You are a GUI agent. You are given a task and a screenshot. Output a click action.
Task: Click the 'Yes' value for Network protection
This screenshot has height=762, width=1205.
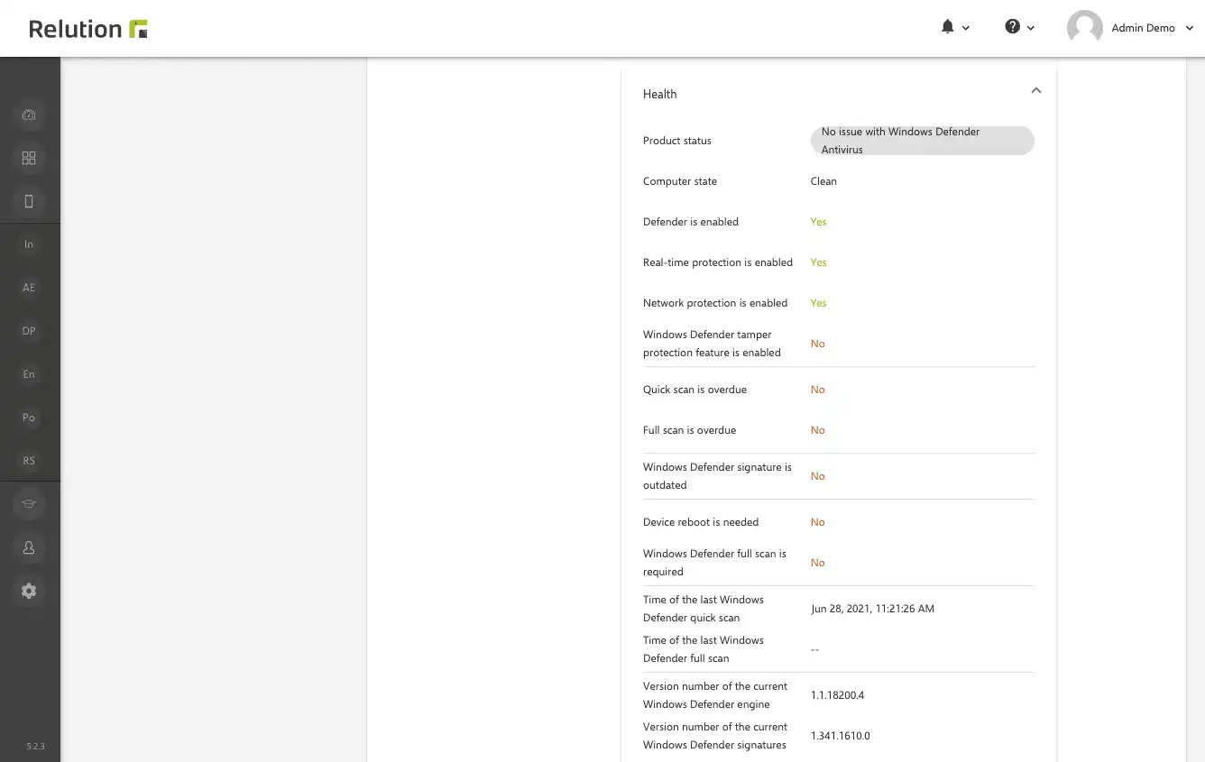point(818,303)
